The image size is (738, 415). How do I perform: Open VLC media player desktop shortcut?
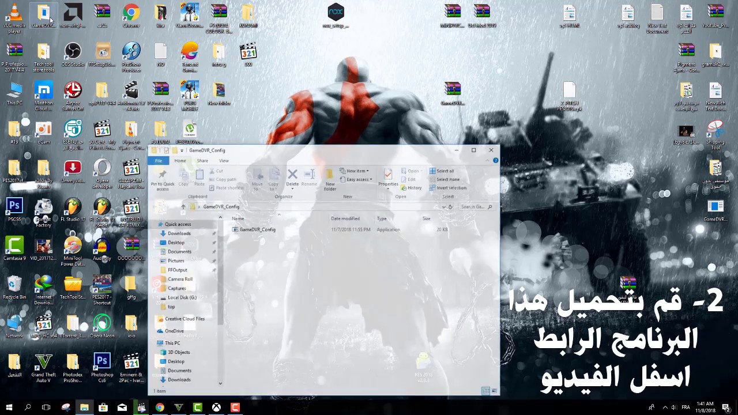click(x=14, y=17)
